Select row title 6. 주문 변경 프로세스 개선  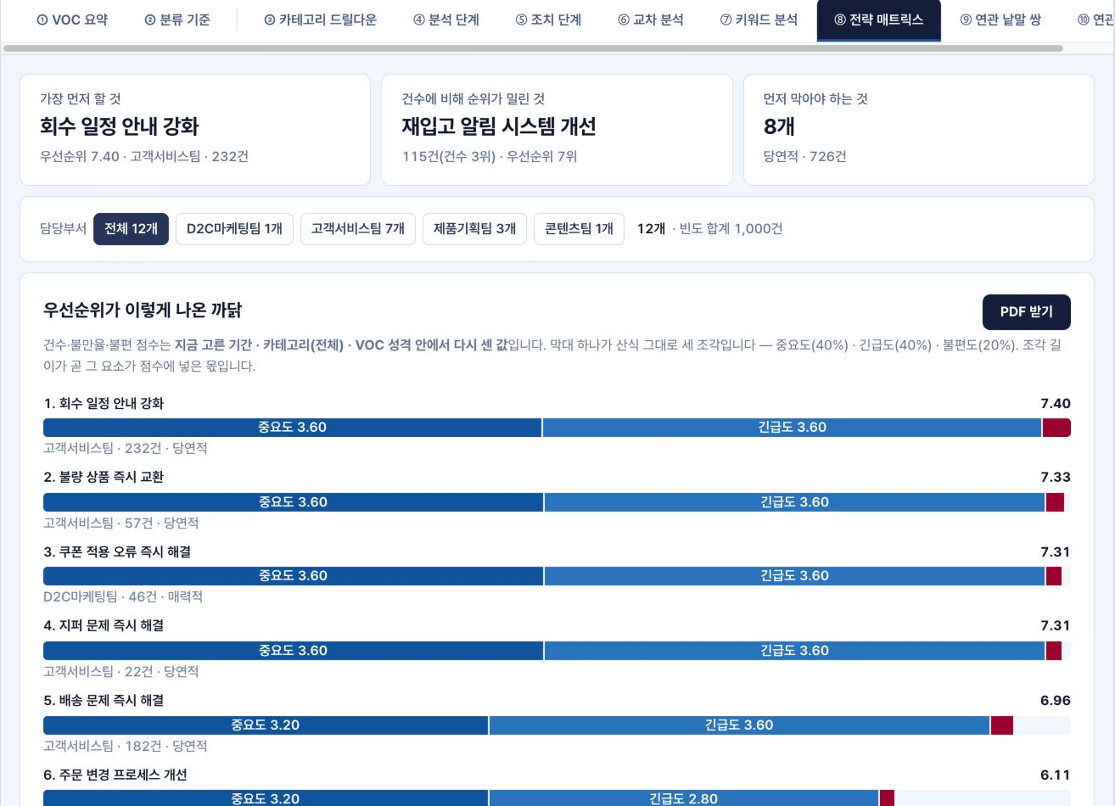click(x=115, y=775)
